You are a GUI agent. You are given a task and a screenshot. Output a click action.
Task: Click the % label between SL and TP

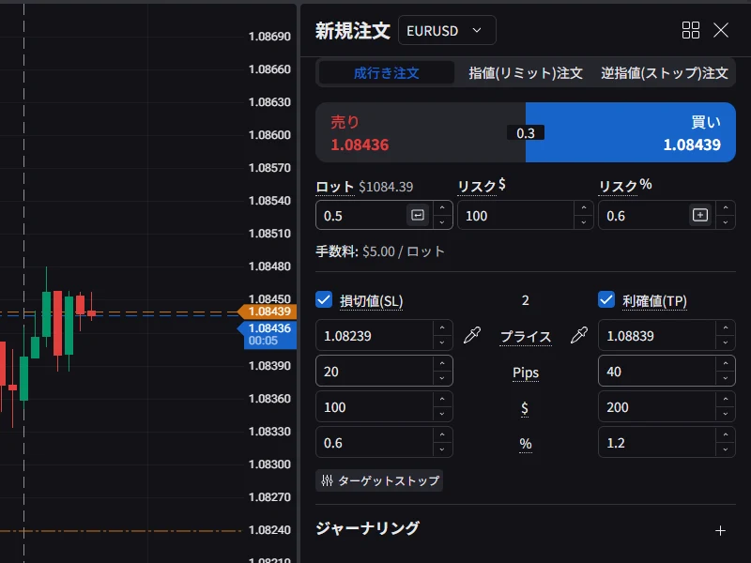click(526, 444)
